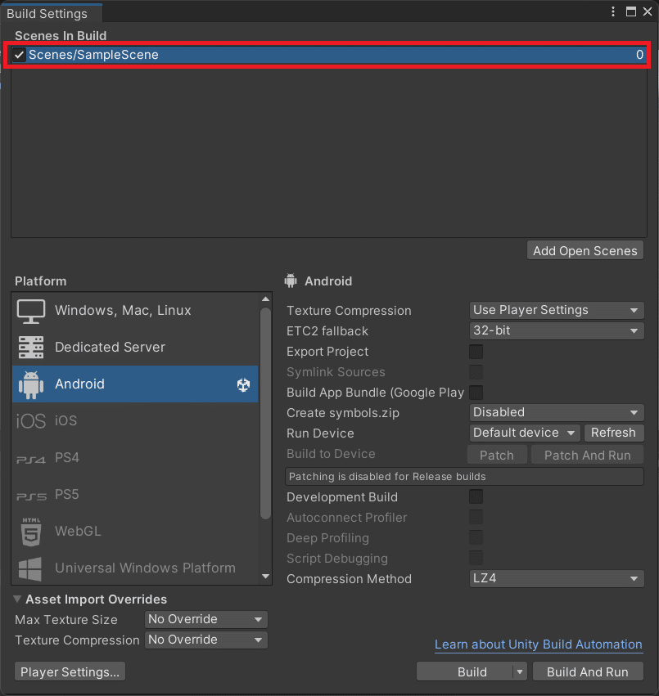659x696 pixels.
Task: Open Learn about Unity Build Automation link
Action: point(538,644)
